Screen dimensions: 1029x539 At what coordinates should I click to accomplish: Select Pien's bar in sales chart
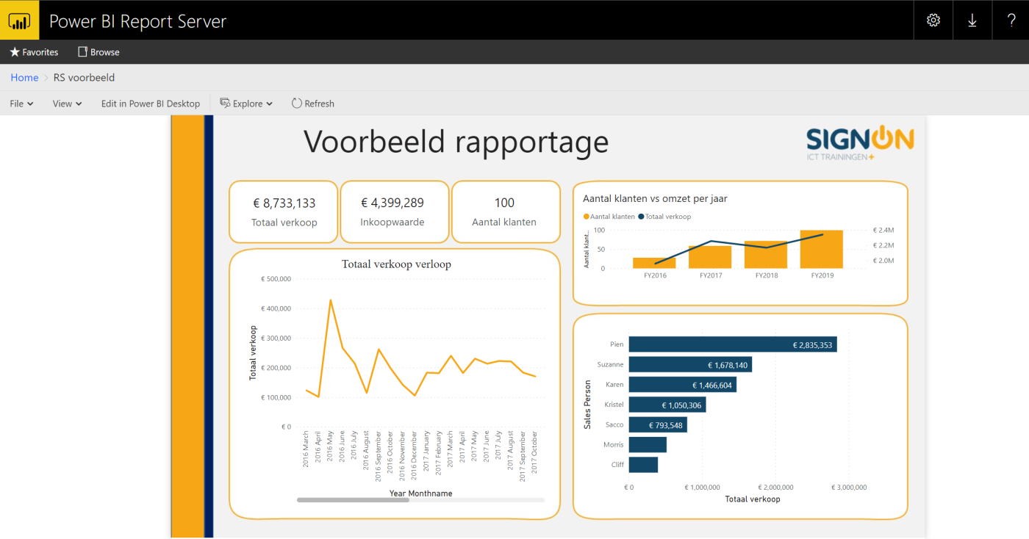732,344
